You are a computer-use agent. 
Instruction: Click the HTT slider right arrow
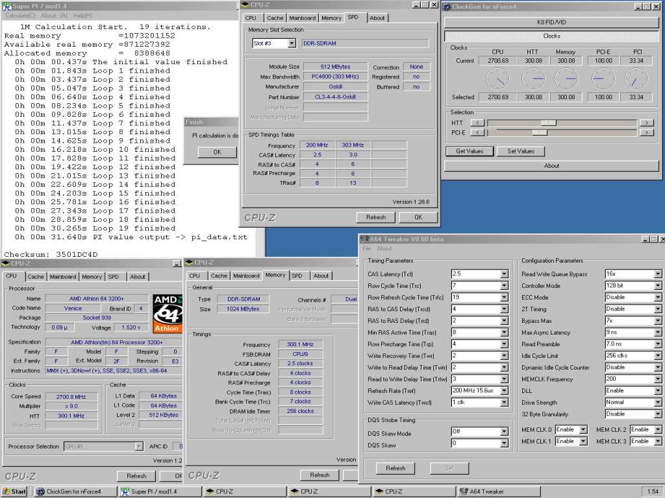tap(646, 123)
